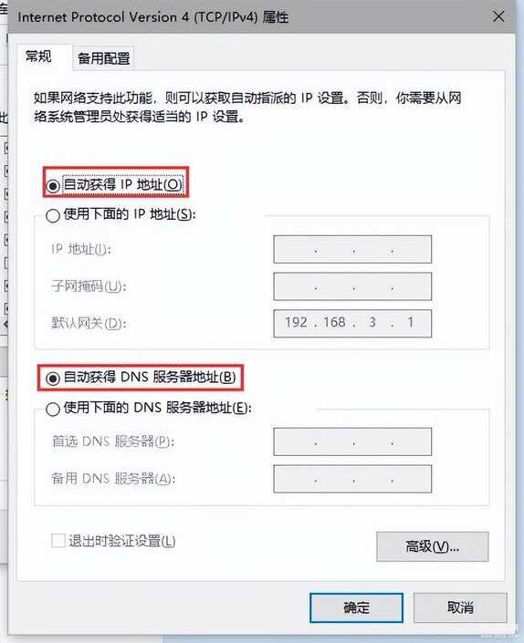Choose 使用下面的 IP 地址 option
This screenshot has height=643, width=524.
tap(53, 215)
